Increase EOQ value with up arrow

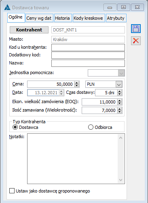pyautogui.click(x=119, y=101)
